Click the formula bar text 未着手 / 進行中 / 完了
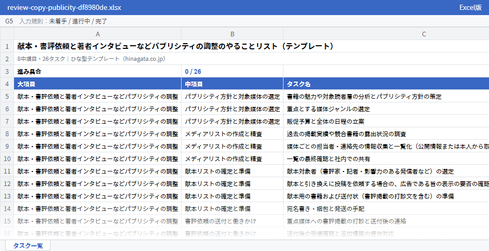Viewport: 489px width, 251px height. pyautogui.click(x=78, y=21)
